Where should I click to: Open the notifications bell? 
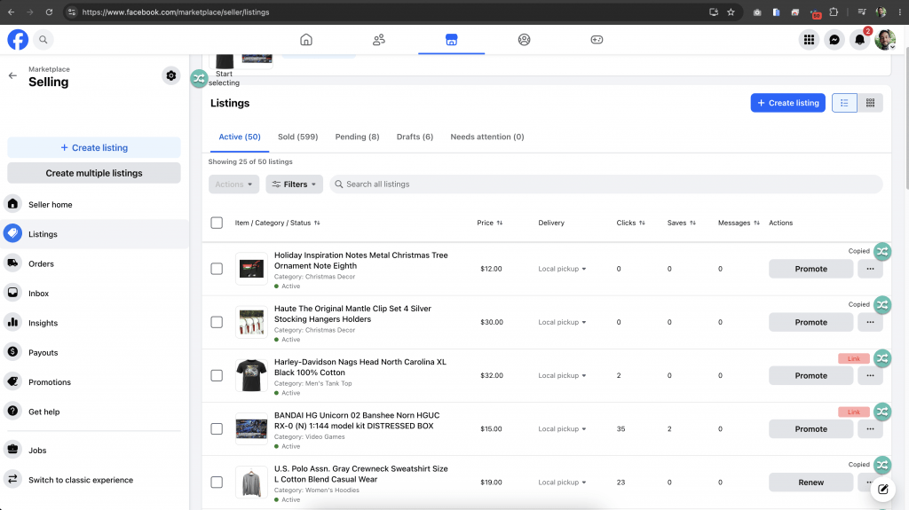(x=859, y=39)
